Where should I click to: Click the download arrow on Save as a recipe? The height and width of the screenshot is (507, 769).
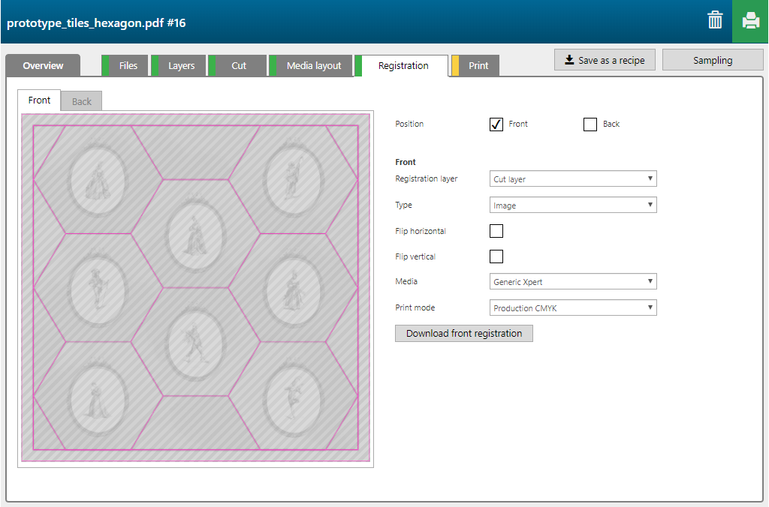(x=569, y=60)
